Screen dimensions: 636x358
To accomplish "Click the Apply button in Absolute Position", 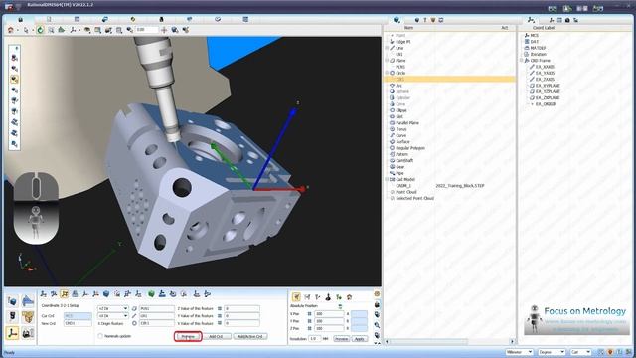I will 360,339.
